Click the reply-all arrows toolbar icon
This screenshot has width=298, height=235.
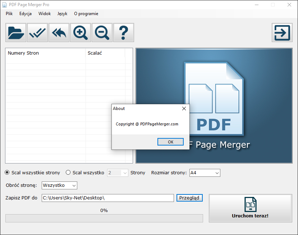[x=59, y=32]
